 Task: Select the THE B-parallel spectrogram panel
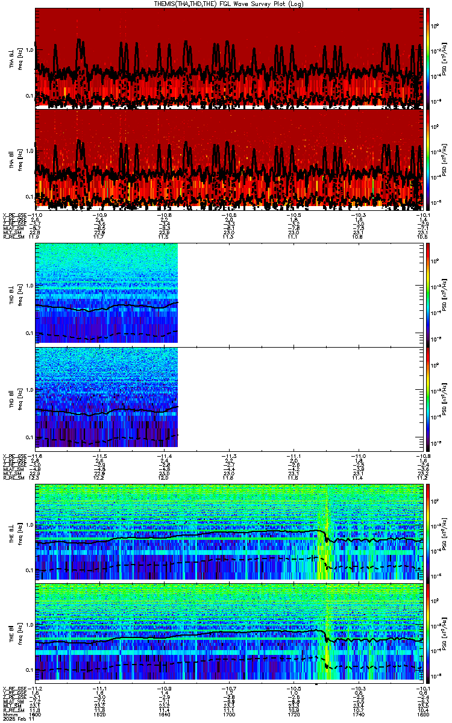pos(229,633)
